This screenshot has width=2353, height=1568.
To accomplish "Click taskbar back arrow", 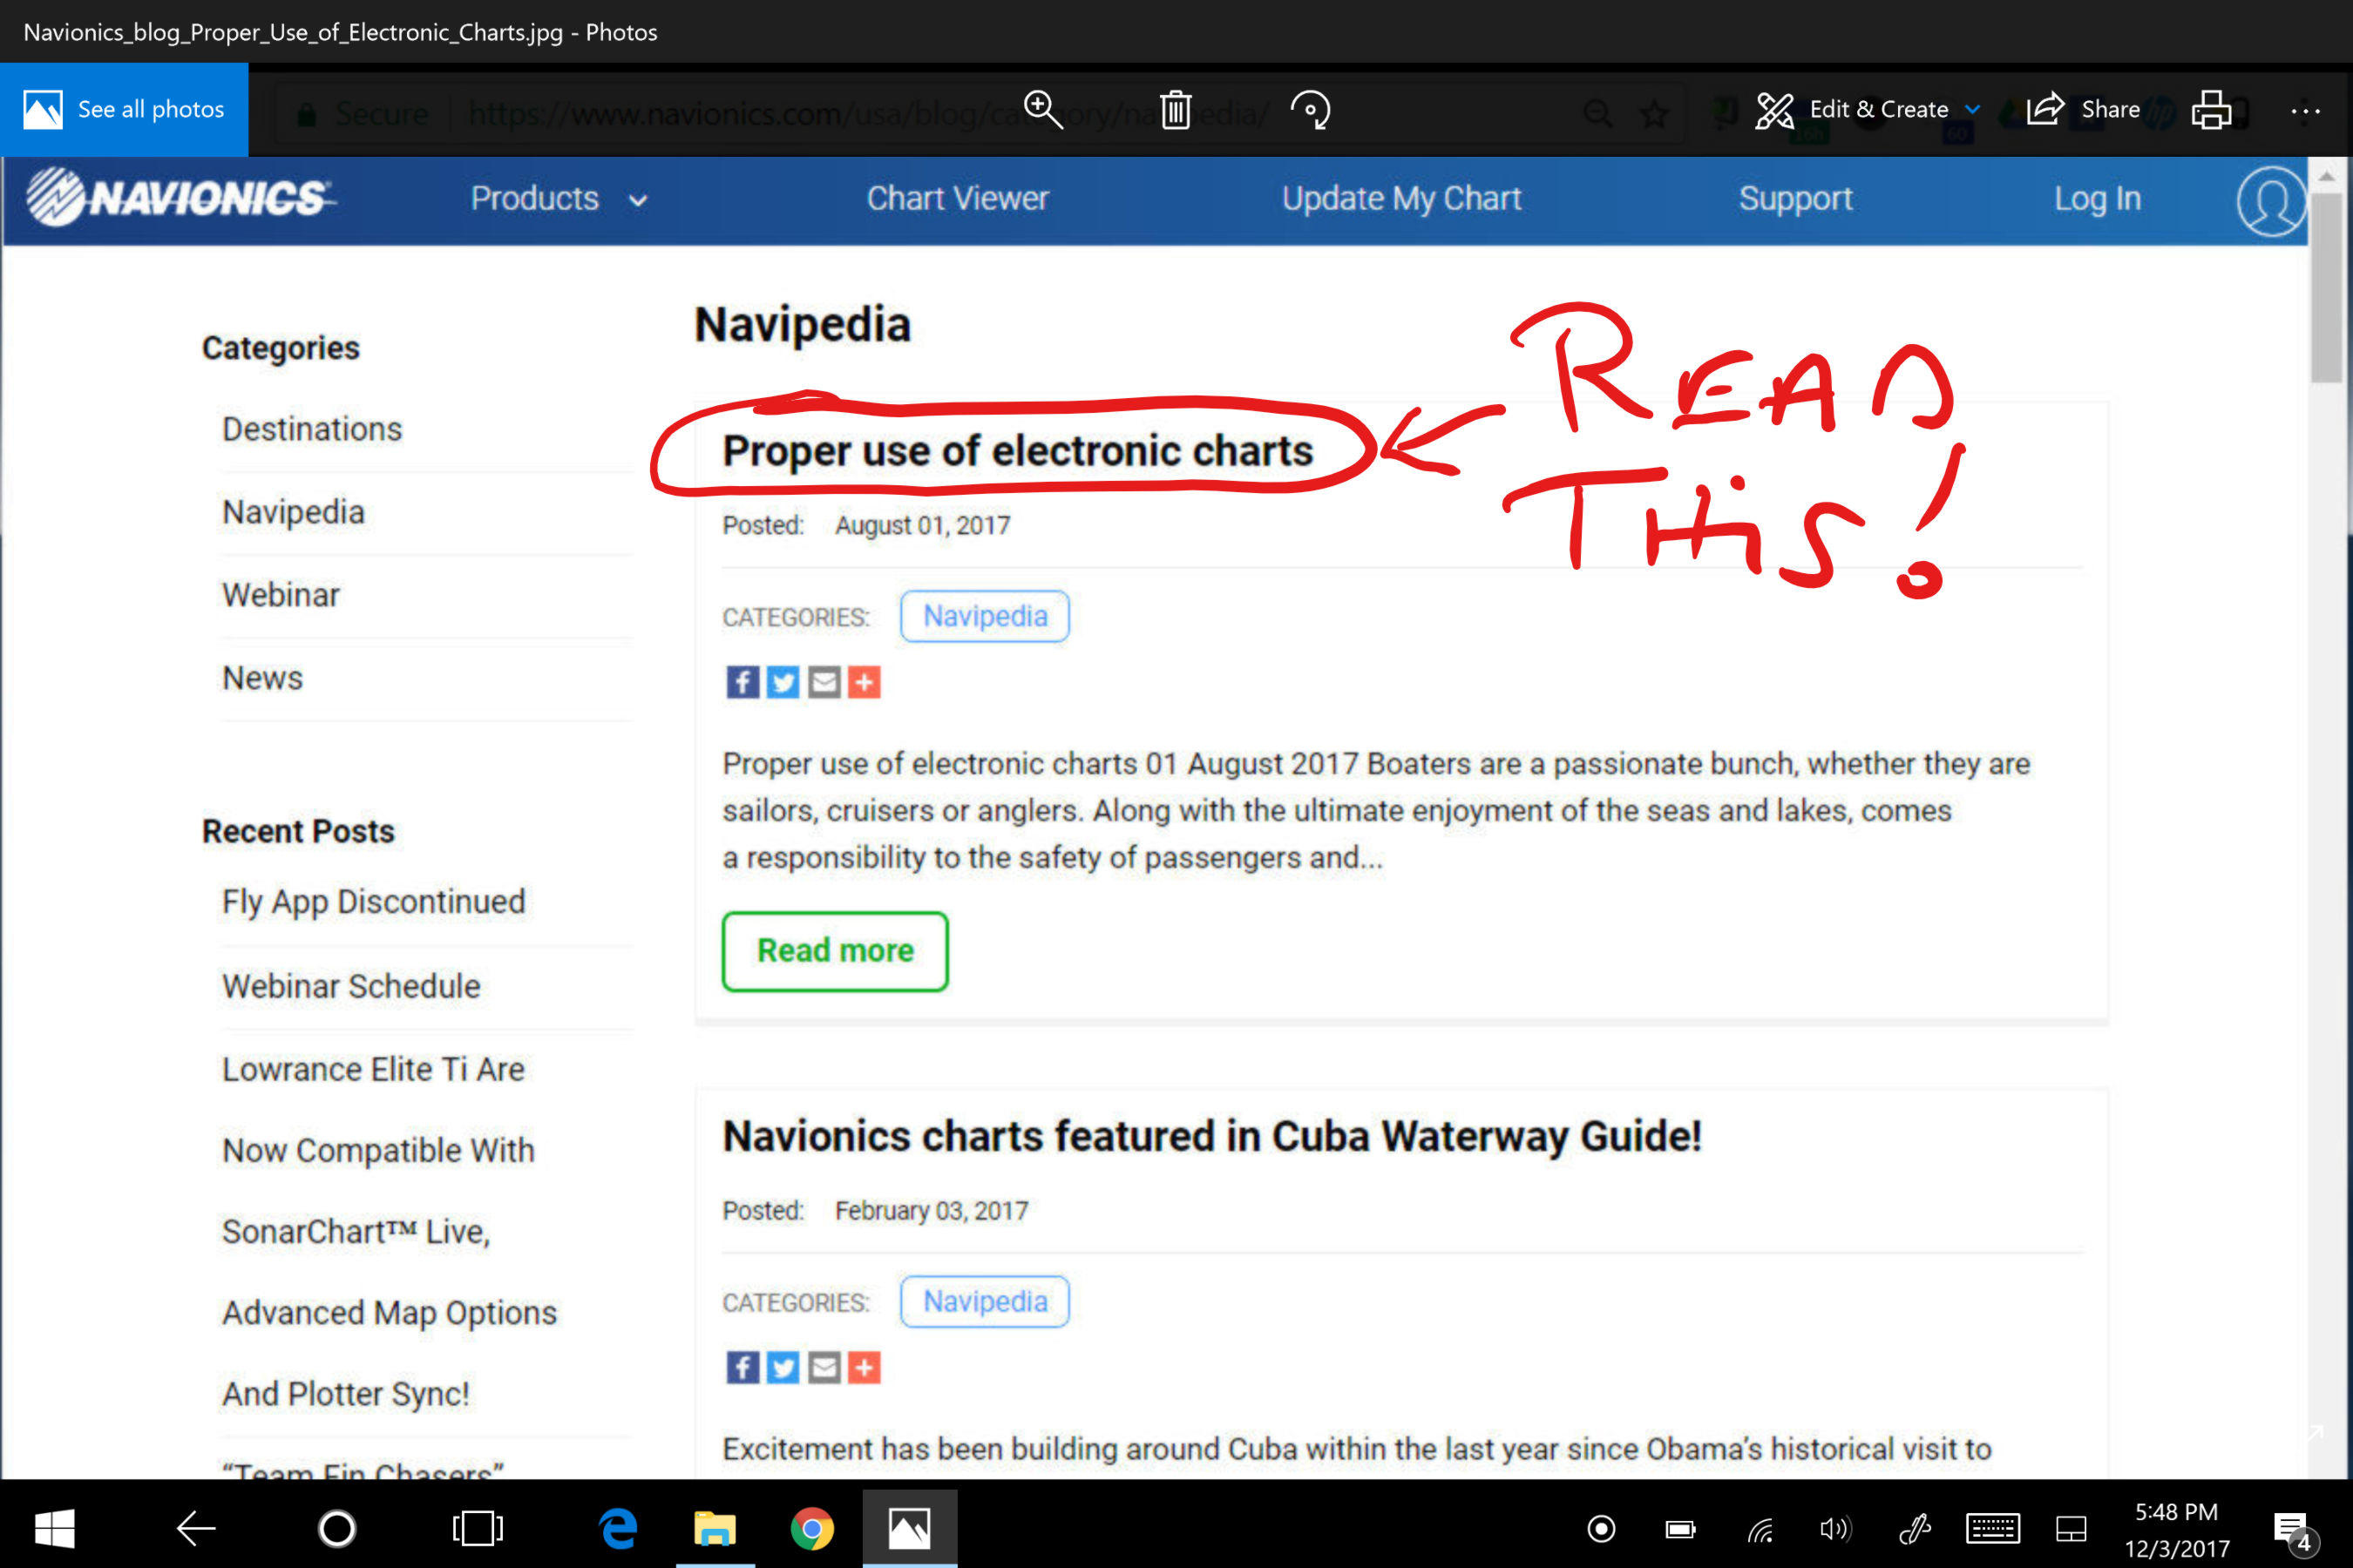I will tap(195, 1528).
